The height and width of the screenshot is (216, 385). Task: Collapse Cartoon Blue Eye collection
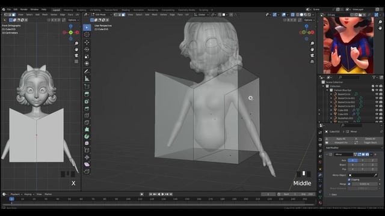point(327,90)
